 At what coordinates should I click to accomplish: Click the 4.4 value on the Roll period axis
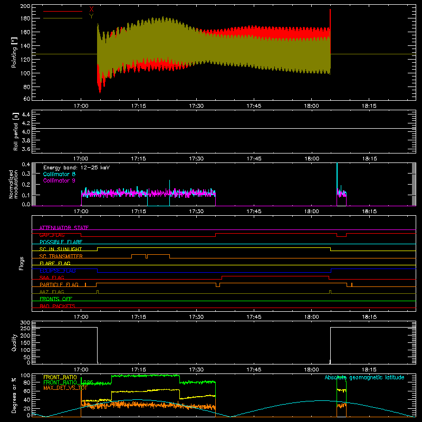(26, 114)
